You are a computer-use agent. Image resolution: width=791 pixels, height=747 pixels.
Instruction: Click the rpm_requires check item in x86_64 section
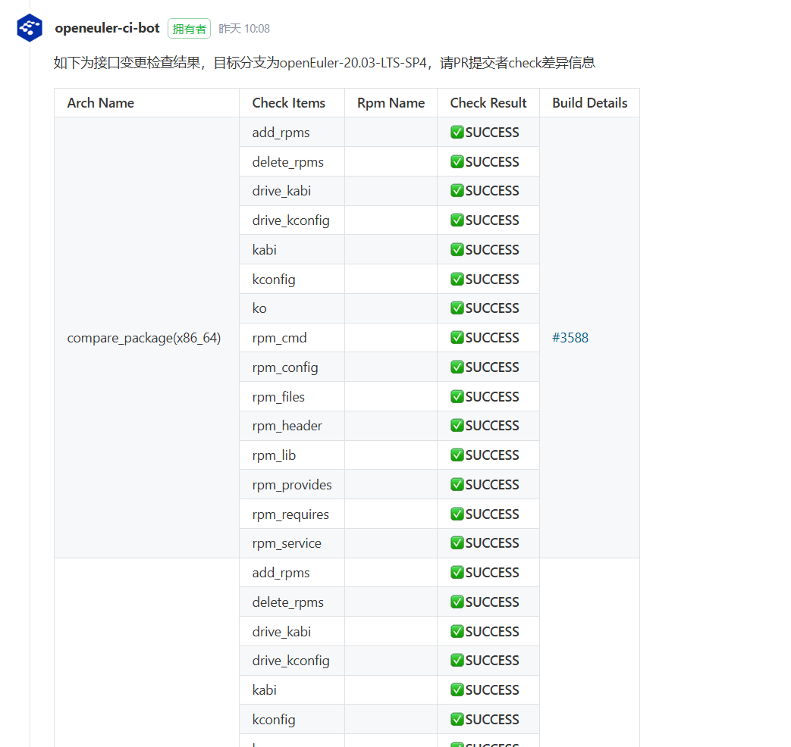pos(290,514)
